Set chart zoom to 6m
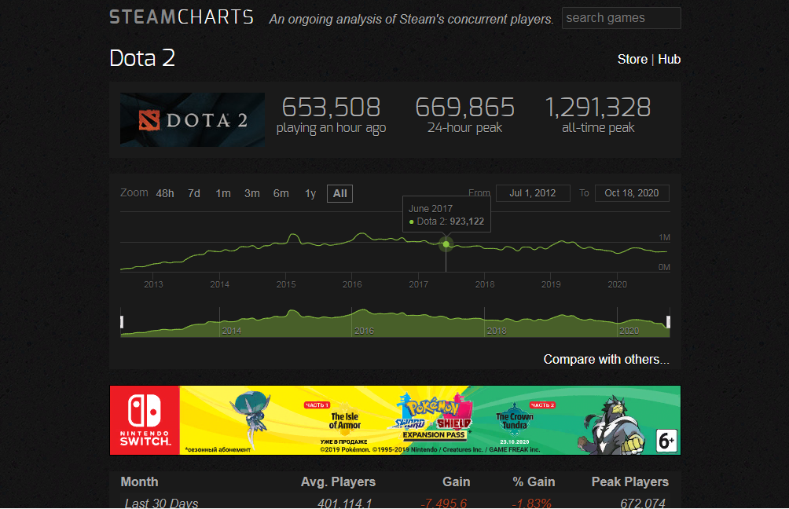Image resolution: width=789 pixels, height=509 pixels. click(281, 194)
